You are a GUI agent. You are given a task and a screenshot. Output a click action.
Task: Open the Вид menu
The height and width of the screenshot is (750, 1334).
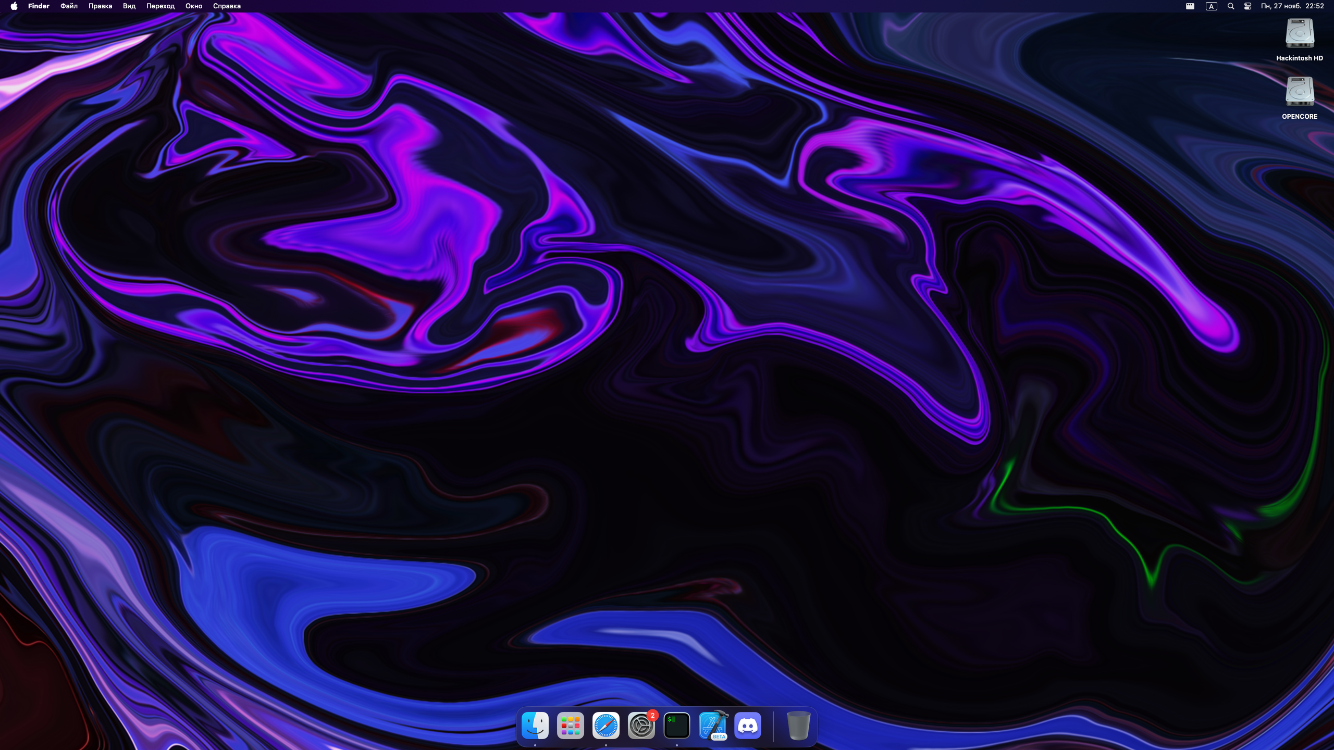tap(129, 6)
